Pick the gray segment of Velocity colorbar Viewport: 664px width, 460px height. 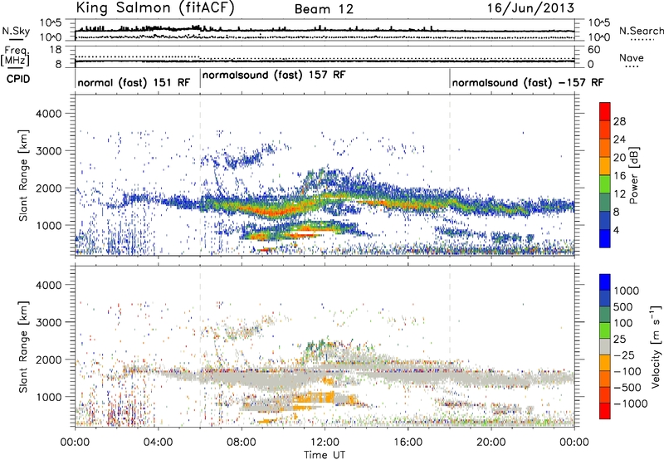(605, 347)
